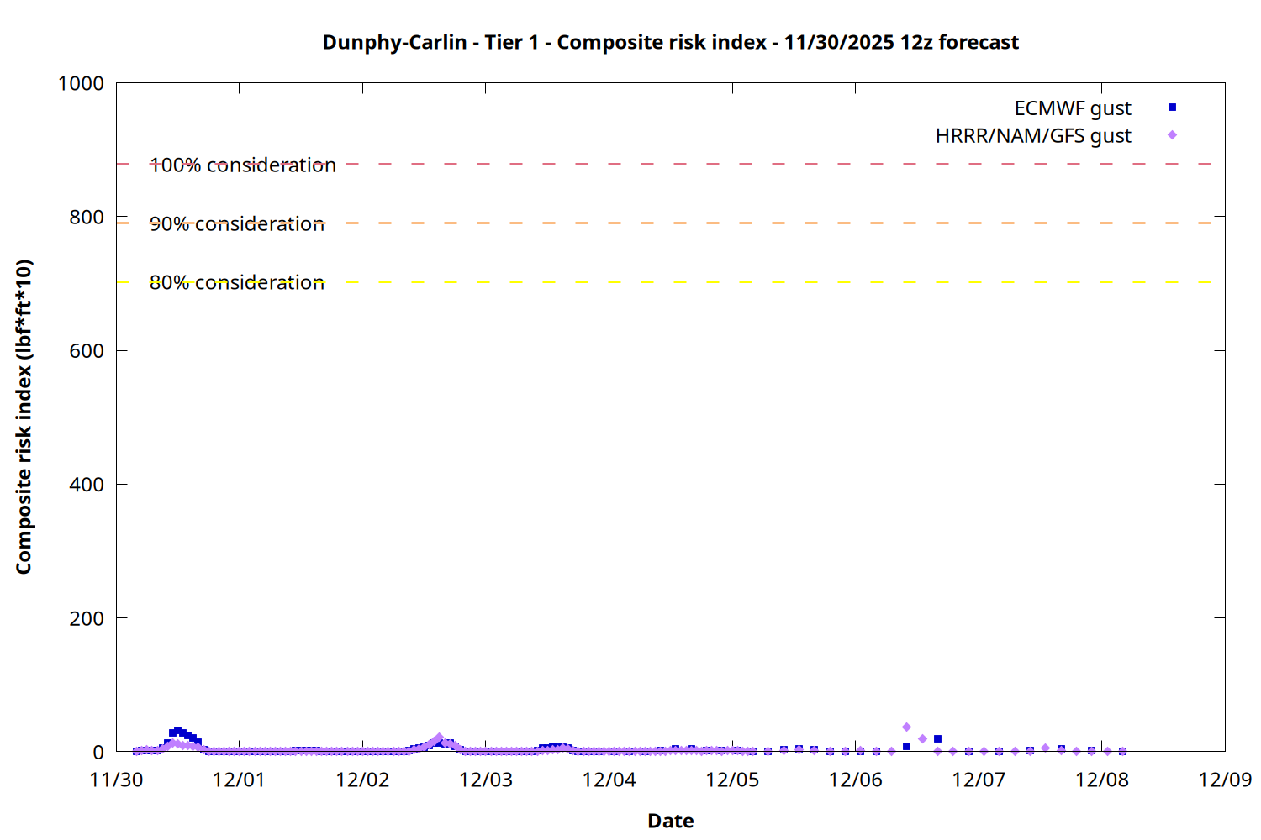The image size is (1261, 840).
Task: Select the 12/01 date tick label
Action: (239, 780)
